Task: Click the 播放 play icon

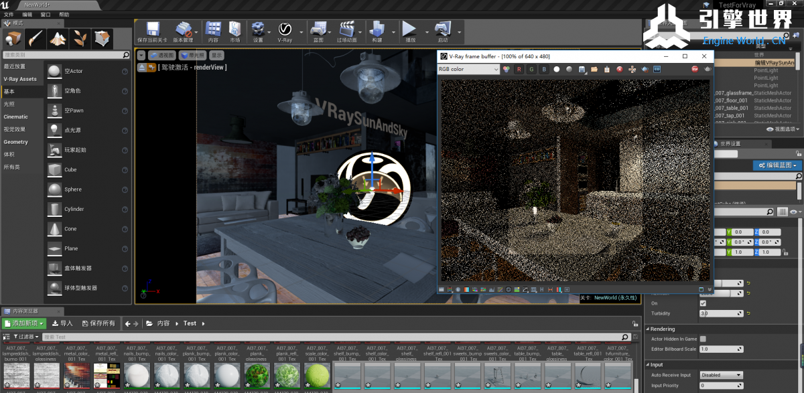Action: [x=409, y=32]
